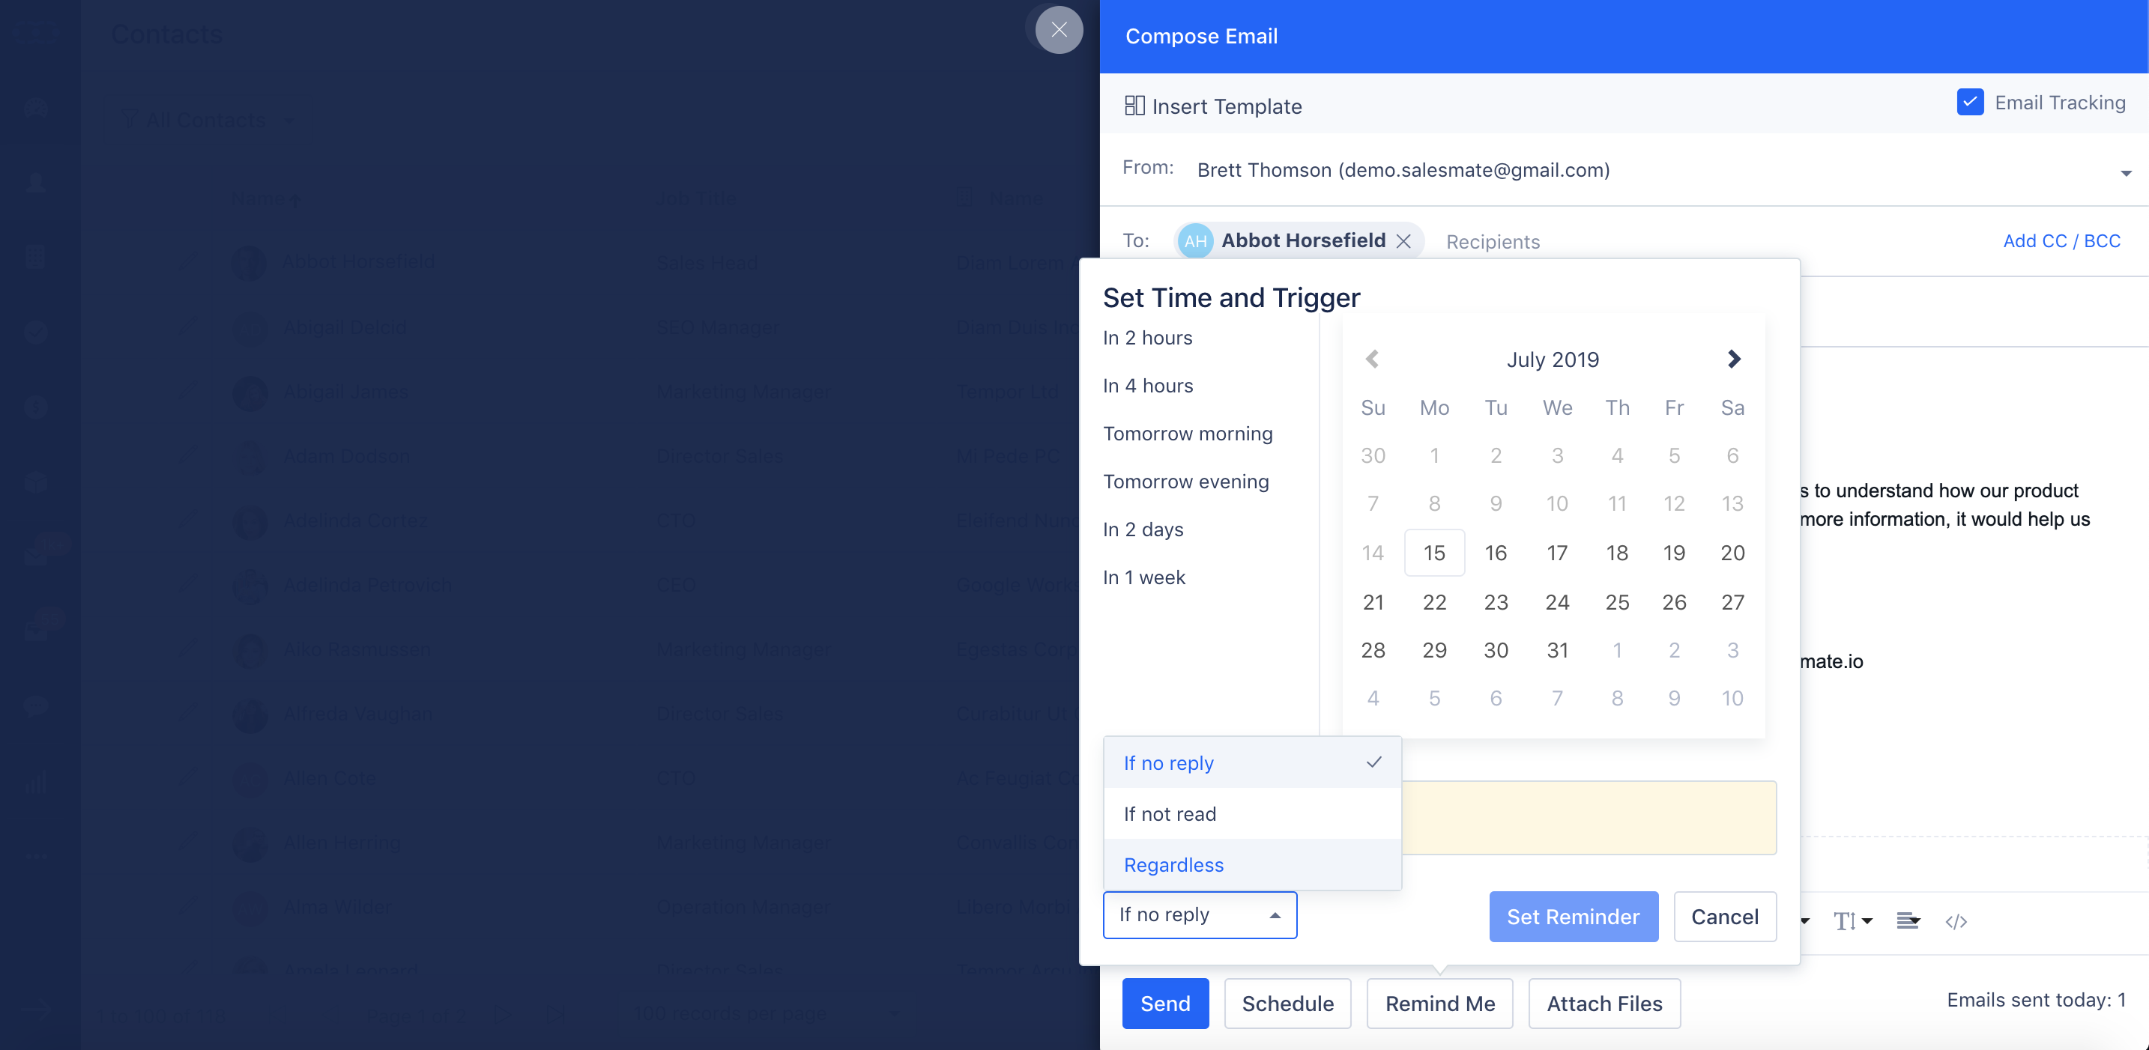This screenshot has width=2149, height=1050.
Task: Choose If not read option
Action: coord(1252,814)
